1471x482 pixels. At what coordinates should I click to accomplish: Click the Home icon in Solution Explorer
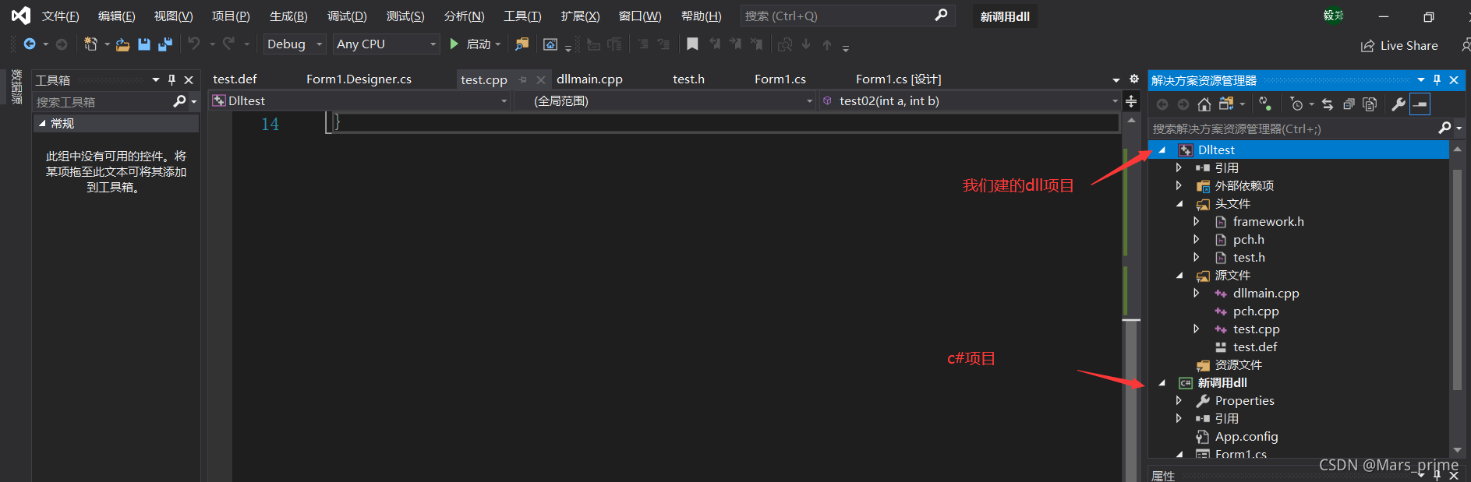click(1204, 104)
